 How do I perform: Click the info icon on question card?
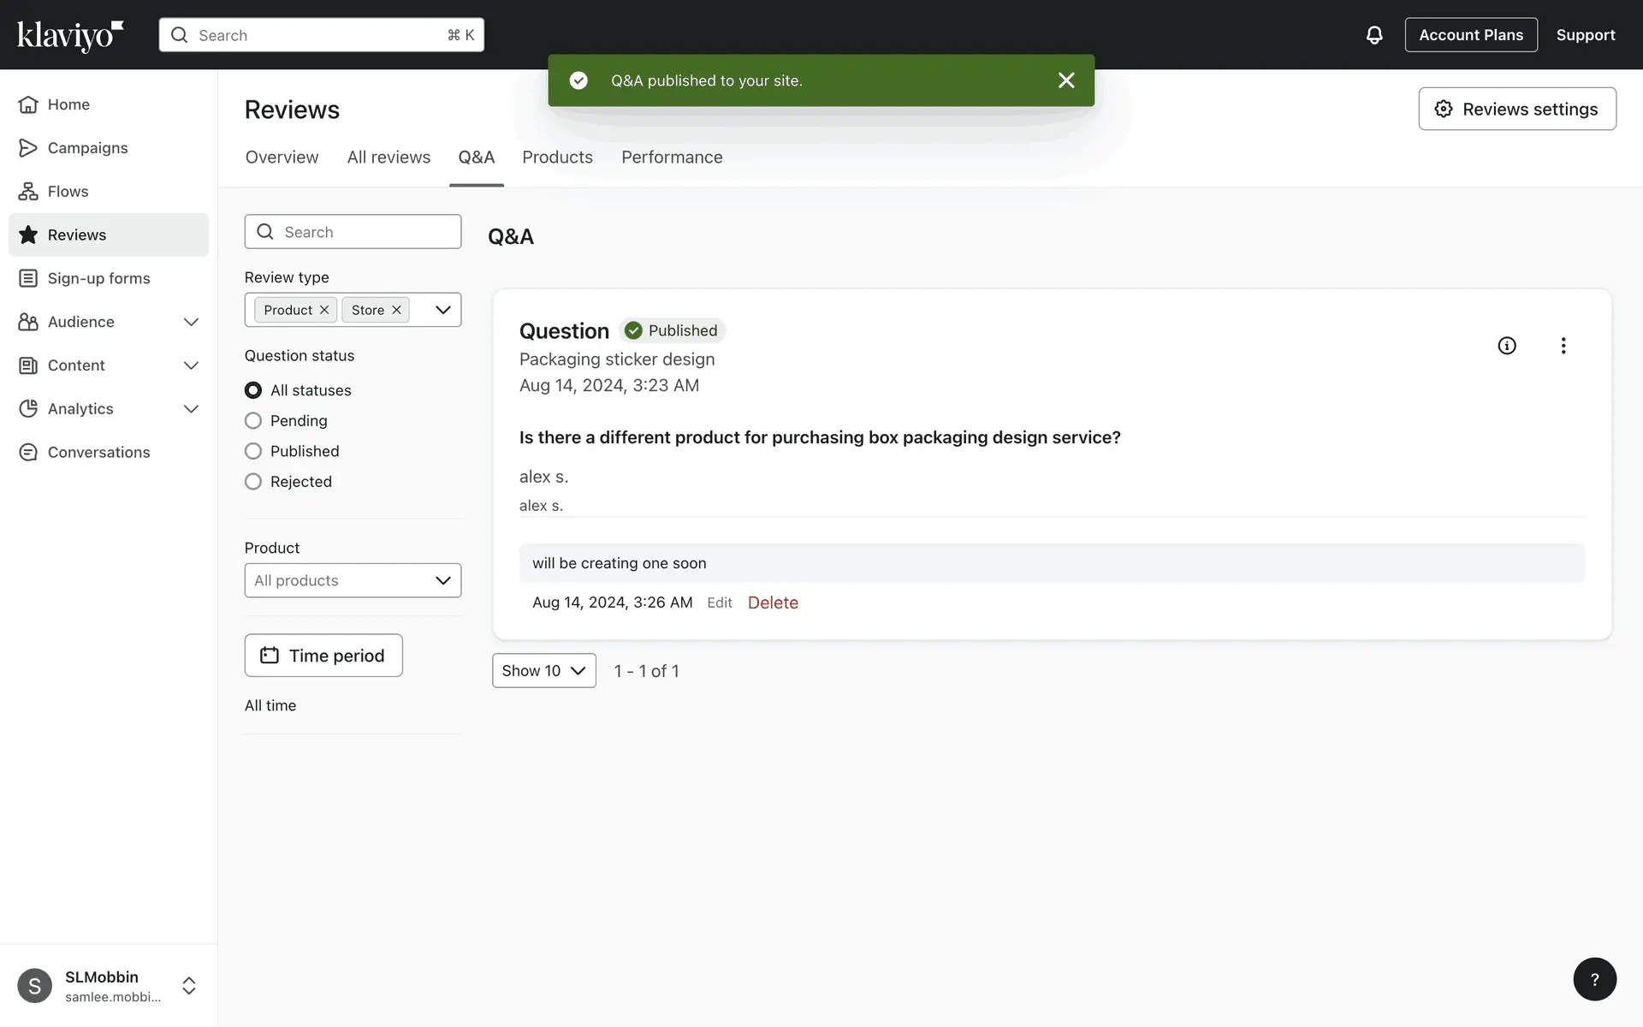[1506, 346]
